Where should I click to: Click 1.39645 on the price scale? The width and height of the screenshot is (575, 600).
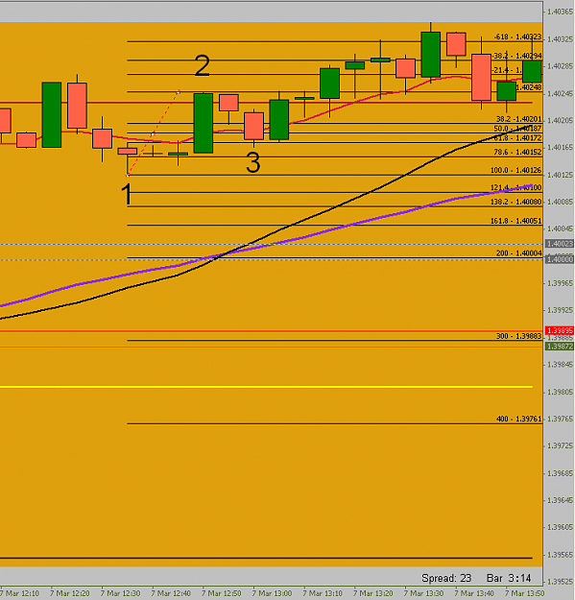coord(560,500)
